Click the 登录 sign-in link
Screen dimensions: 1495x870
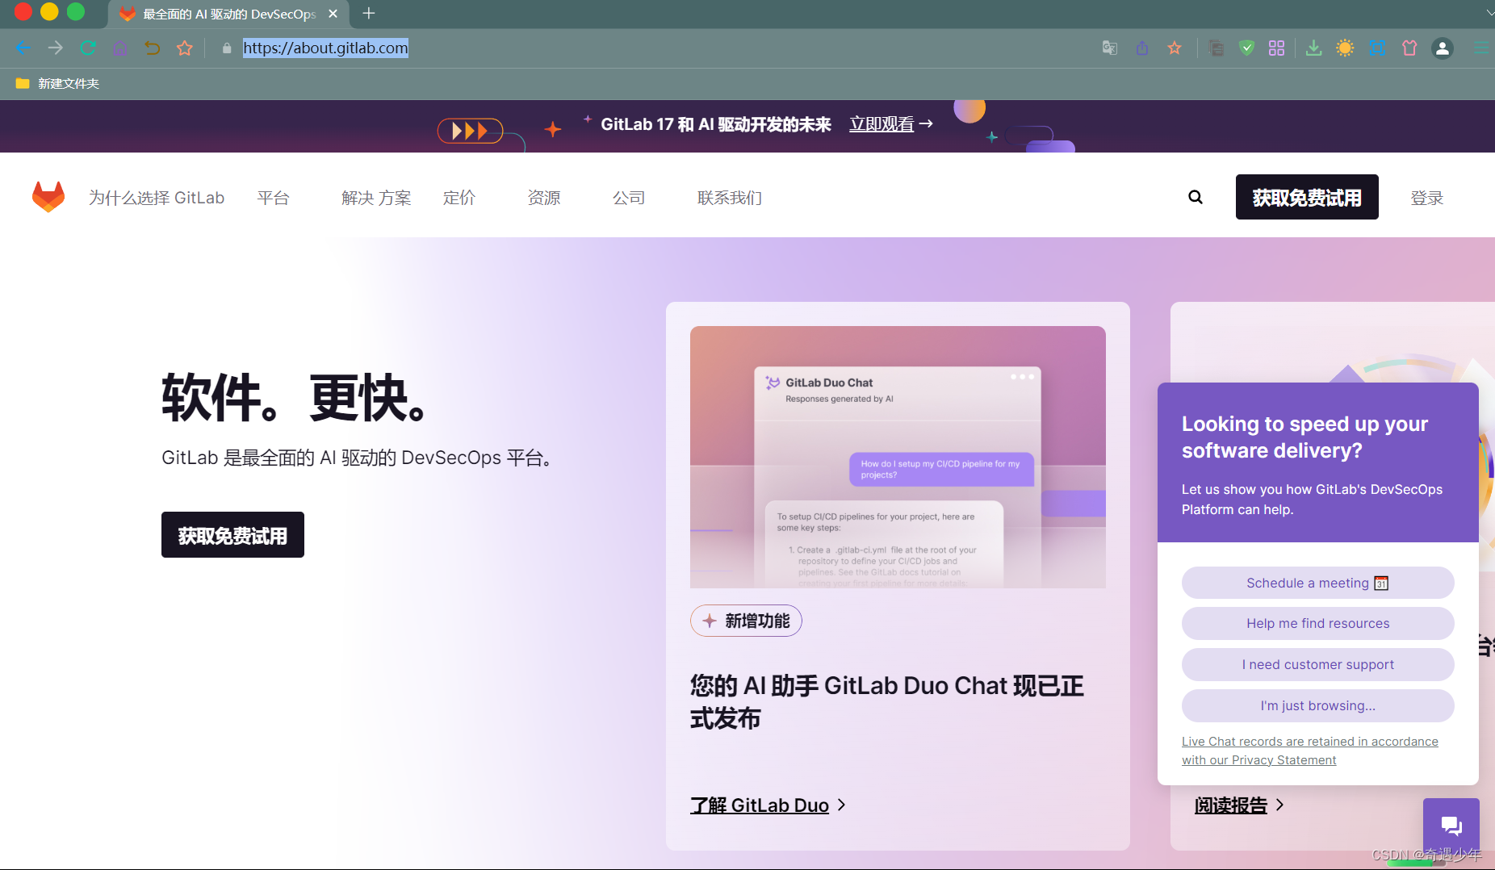(x=1426, y=198)
